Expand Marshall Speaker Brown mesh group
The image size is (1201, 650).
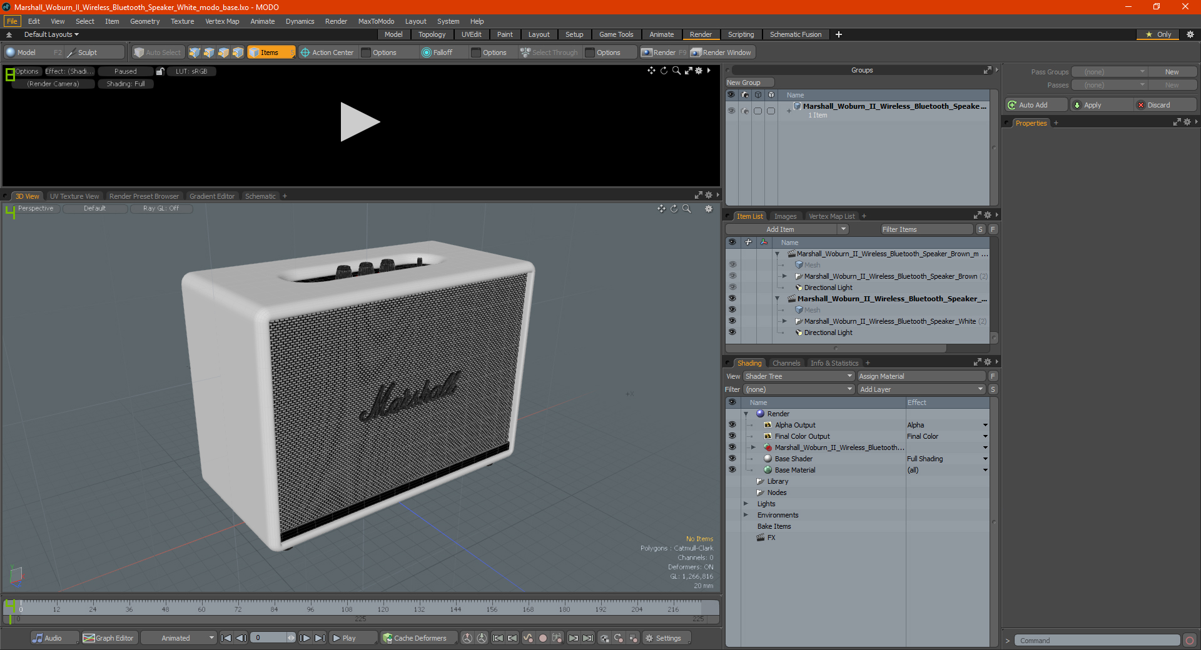click(x=784, y=276)
